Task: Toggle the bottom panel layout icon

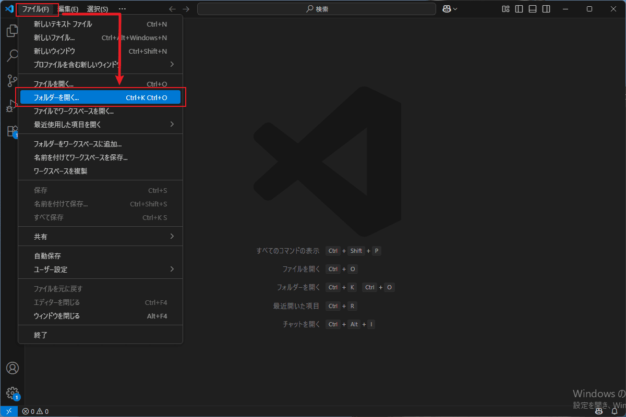Action: [x=533, y=9]
